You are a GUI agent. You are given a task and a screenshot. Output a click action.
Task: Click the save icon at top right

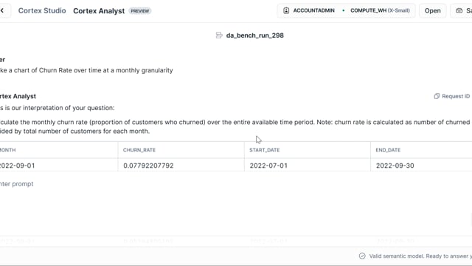pyautogui.click(x=459, y=10)
